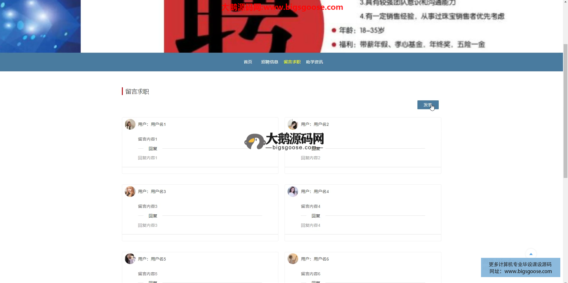
Task: Click the 回复 label in 用户名3's card
Action: tap(153, 216)
